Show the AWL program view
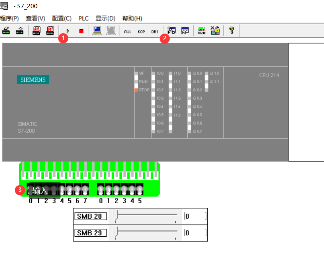This screenshot has width=324, height=273. [x=128, y=32]
